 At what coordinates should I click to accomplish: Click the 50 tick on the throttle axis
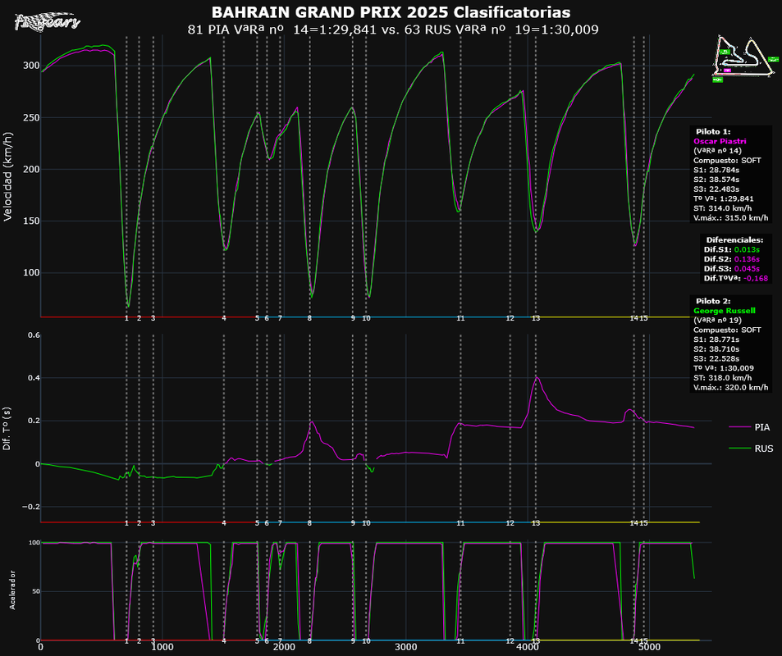tap(35, 591)
